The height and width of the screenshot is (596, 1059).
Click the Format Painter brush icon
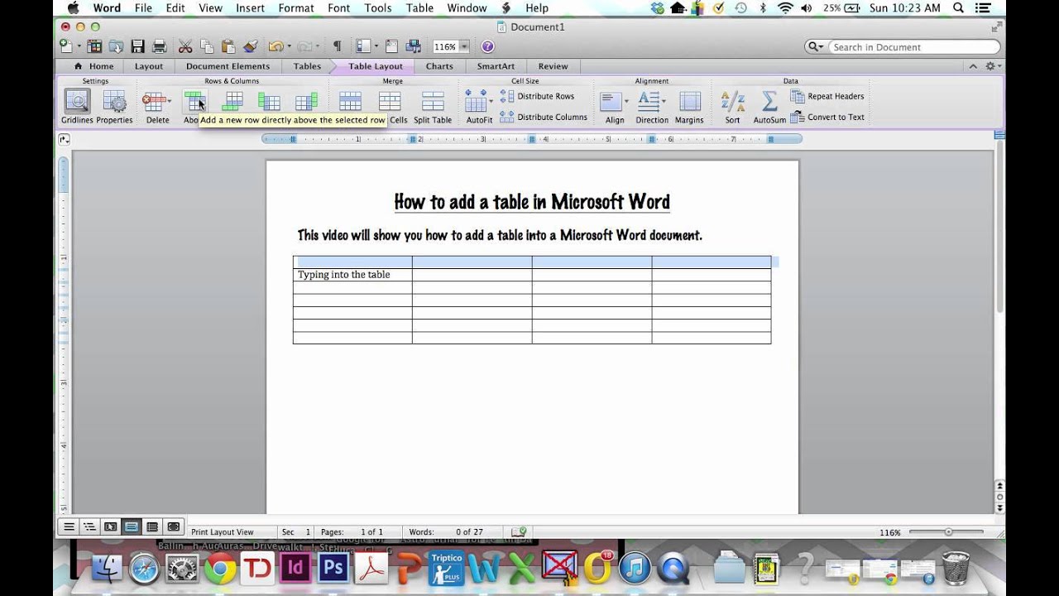(x=251, y=46)
